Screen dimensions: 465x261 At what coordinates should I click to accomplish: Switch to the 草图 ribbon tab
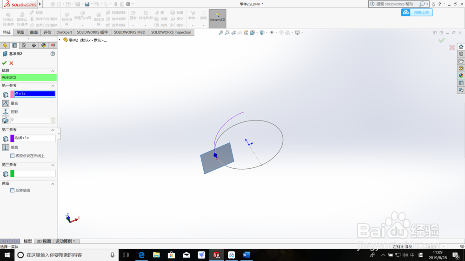click(x=20, y=32)
